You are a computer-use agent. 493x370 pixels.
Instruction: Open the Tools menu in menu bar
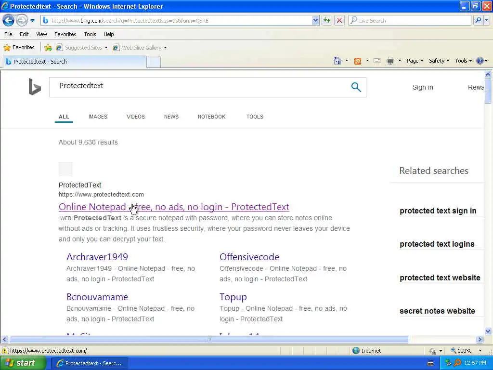tap(90, 34)
